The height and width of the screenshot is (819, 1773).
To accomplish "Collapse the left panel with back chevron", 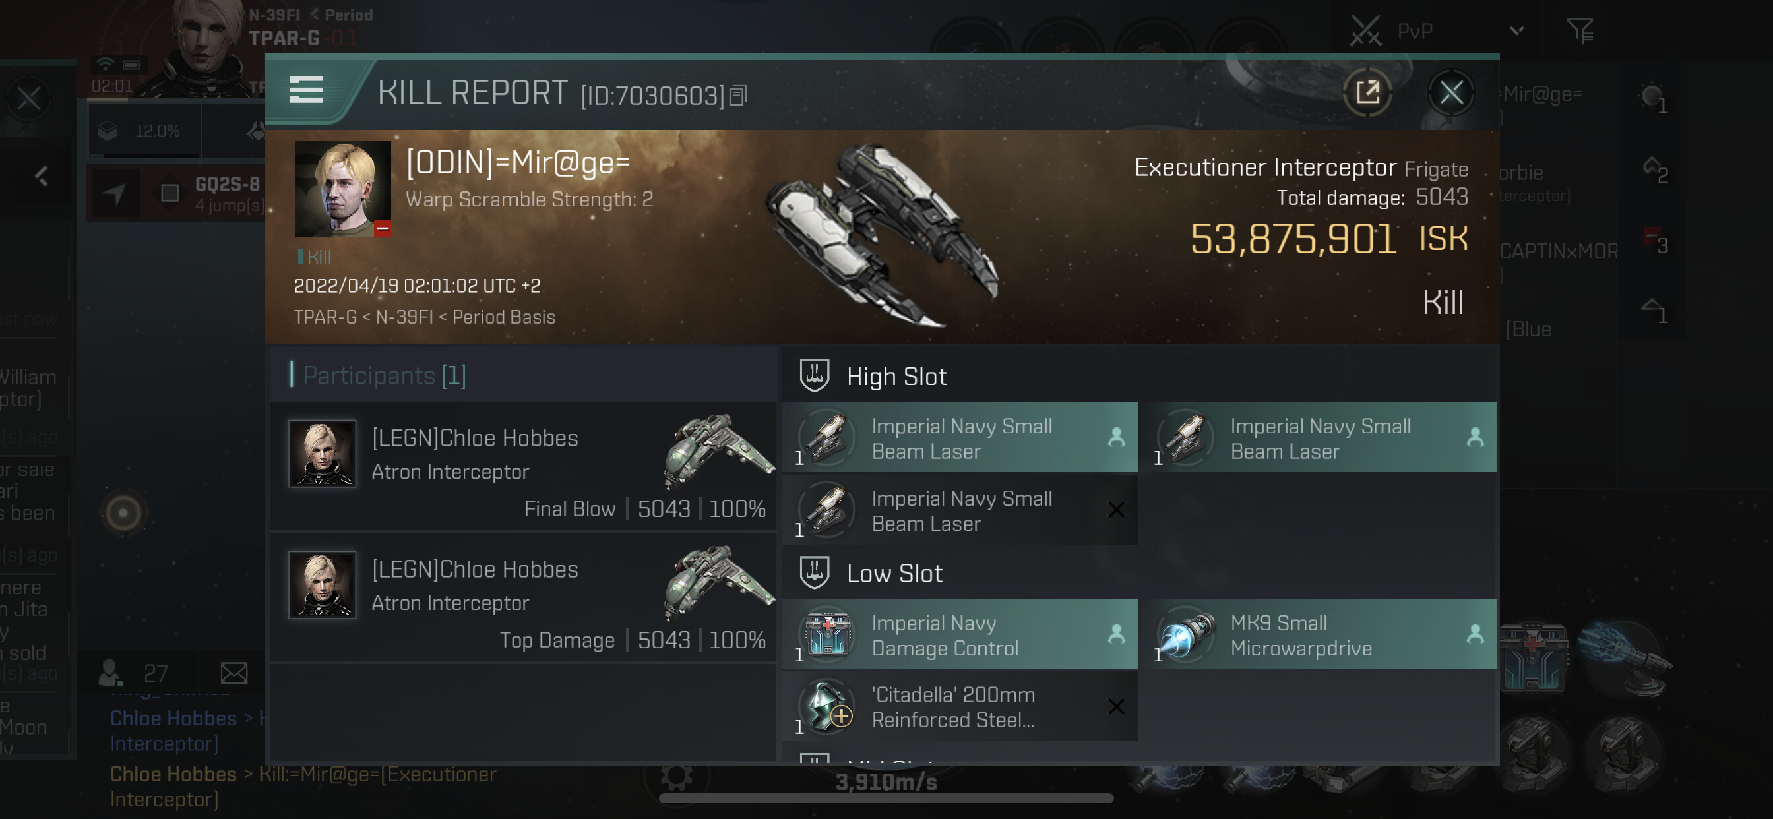I will coord(42,176).
